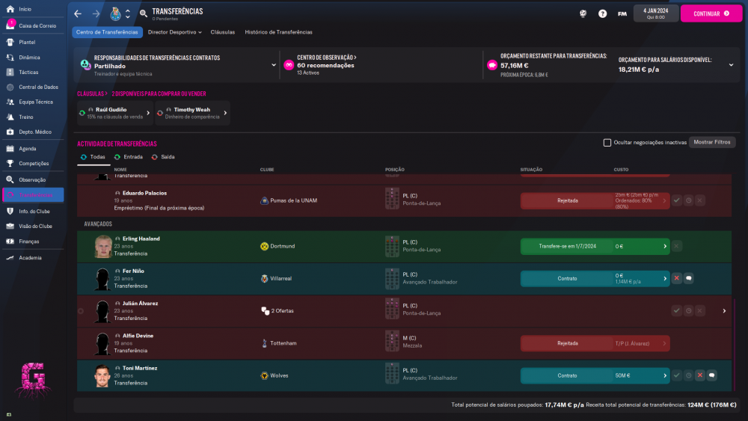Open Equipa Técnica staff page
The image size is (748, 421).
pyautogui.click(x=36, y=102)
